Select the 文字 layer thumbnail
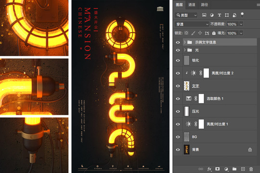The height and width of the screenshot is (173, 260). pyautogui.click(x=186, y=86)
